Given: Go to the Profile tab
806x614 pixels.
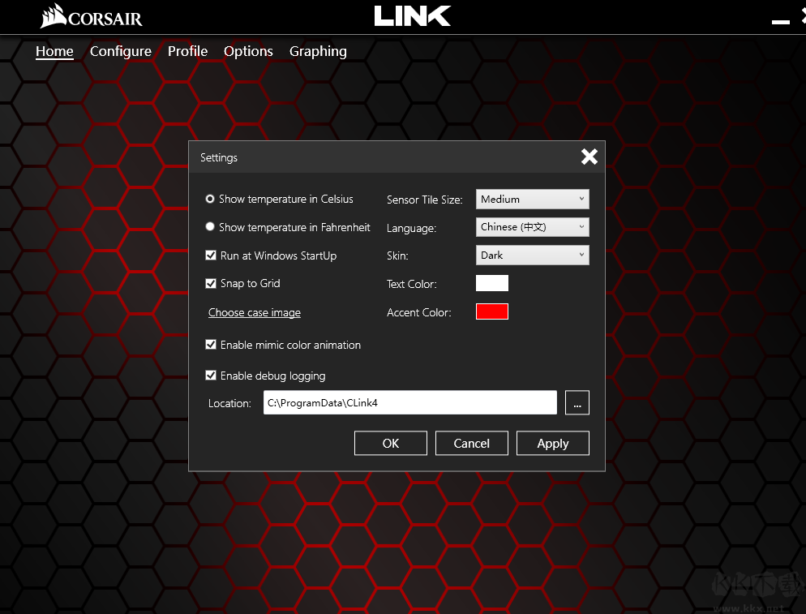Looking at the screenshot, I should 187,51.
